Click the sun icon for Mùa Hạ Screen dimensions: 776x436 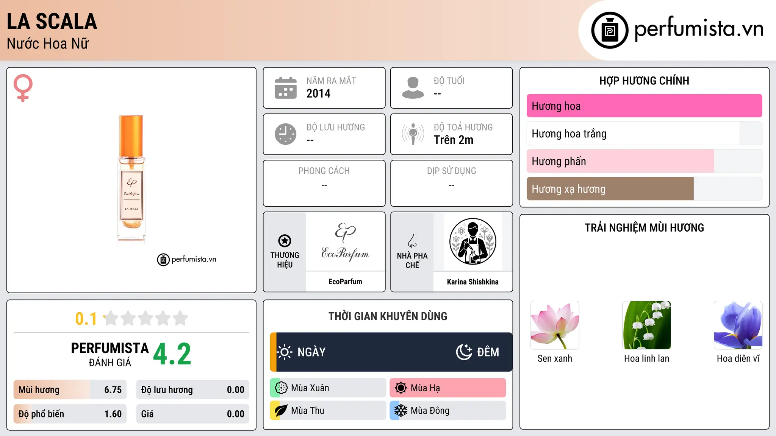coord(401,388)
